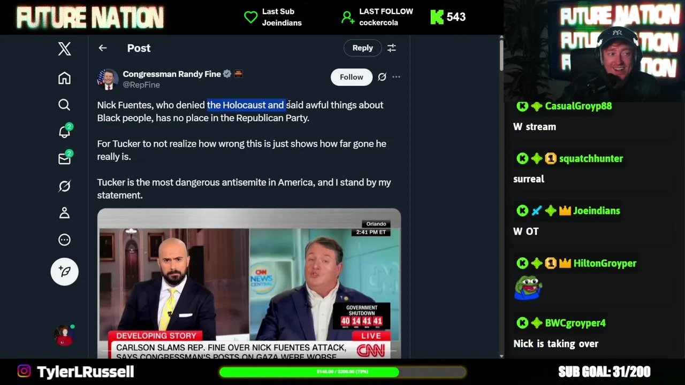Click the sword badge beside Joeindians
Image resolution: width=685 pixels, height=385 pixels.
[x=536, y=211]
